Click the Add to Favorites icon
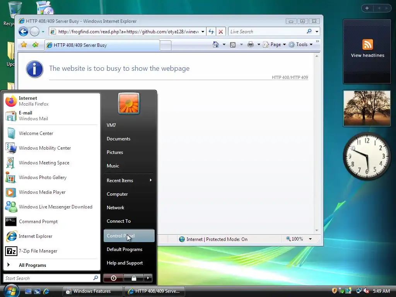The image size is (396, 297). (x=35, y=45)
